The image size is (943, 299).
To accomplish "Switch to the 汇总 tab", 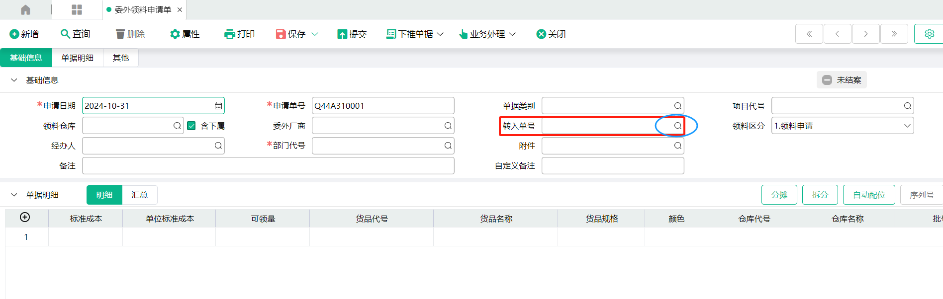I will (x=139, y=195).
